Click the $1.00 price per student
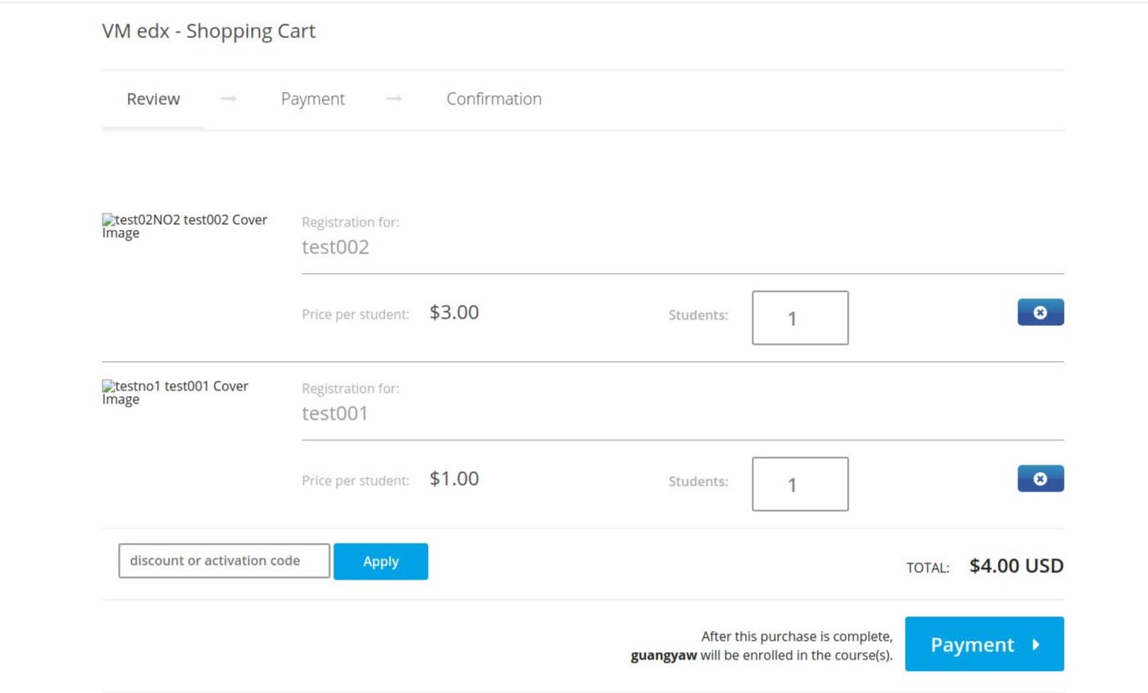 [x=454, y=479]
